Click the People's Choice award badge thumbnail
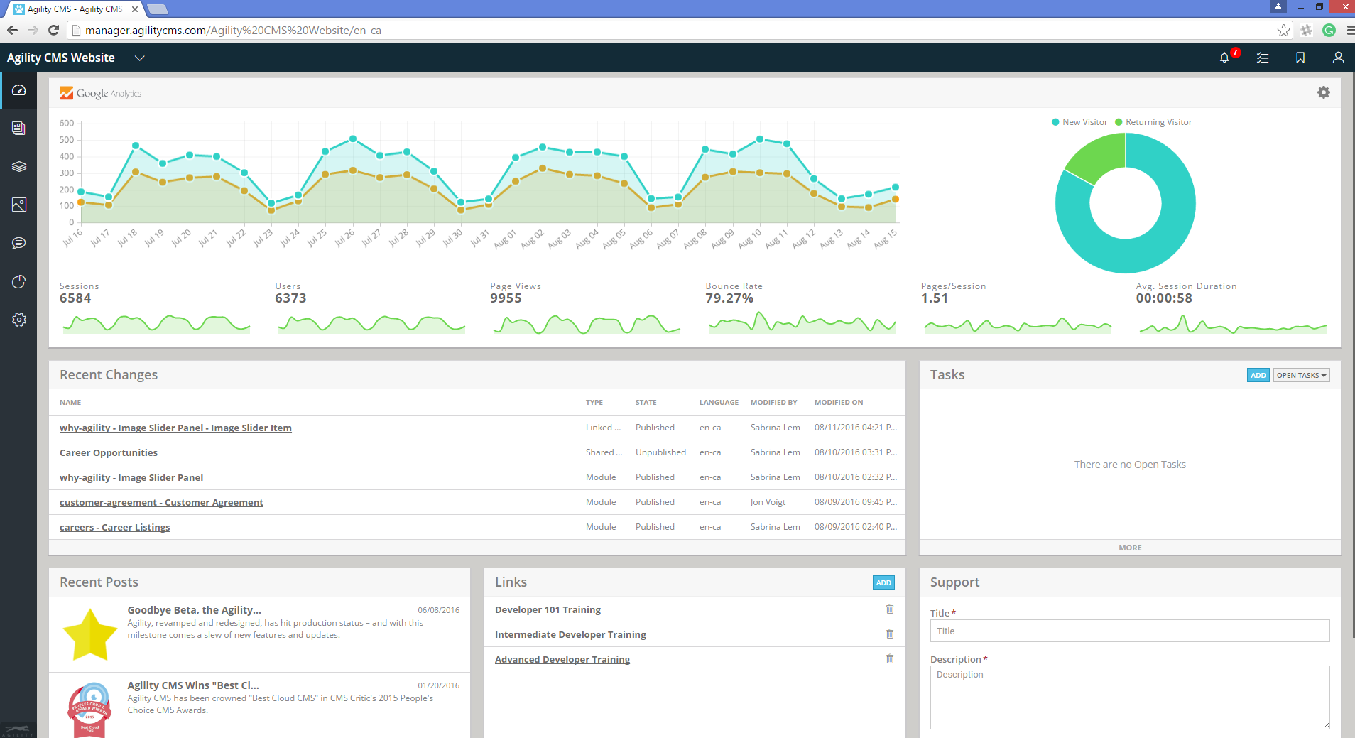 click(x=90, y=710)
